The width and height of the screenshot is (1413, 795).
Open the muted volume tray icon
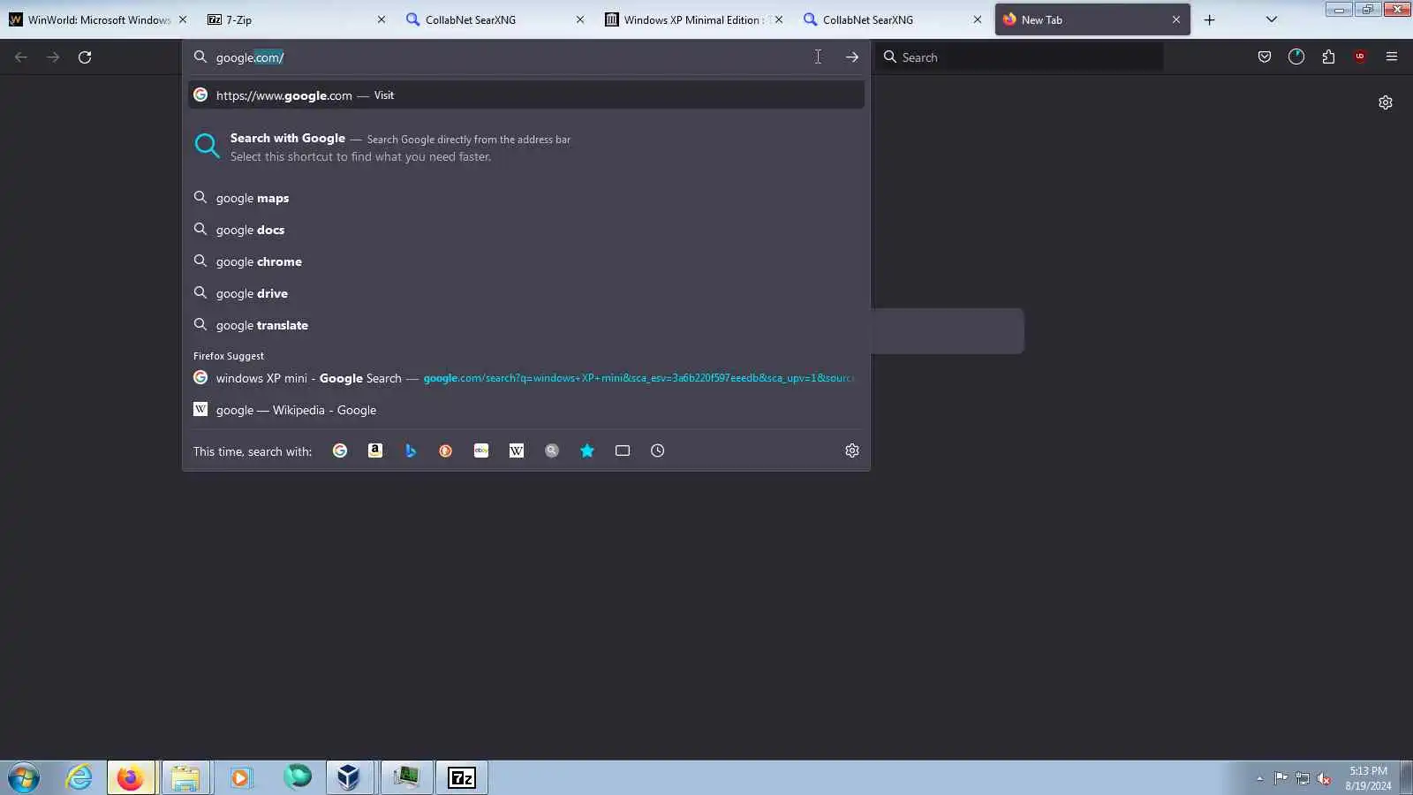coord(1324,778)
